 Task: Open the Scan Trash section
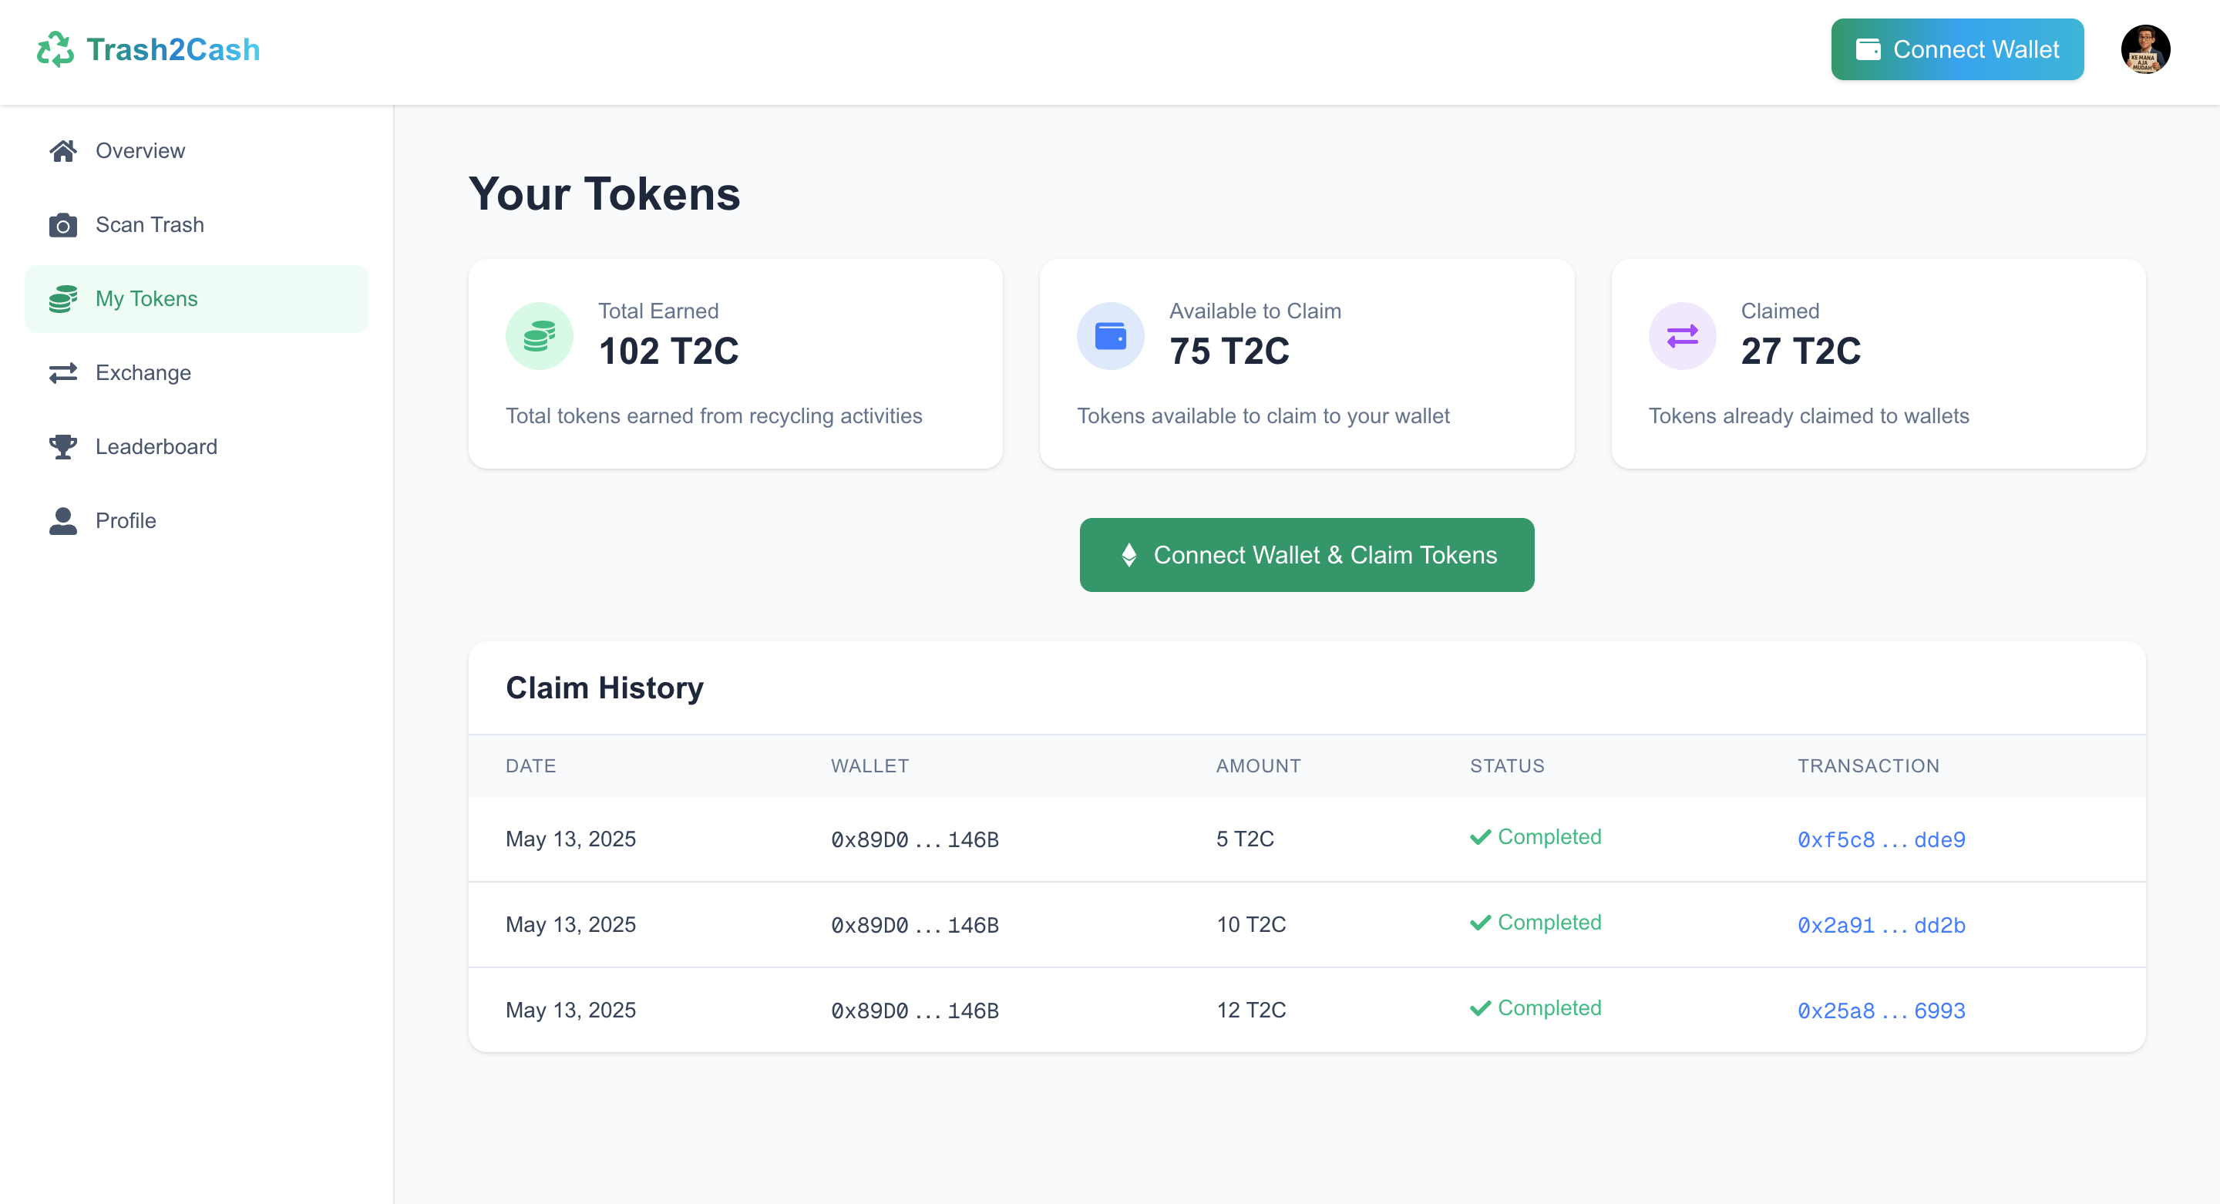[x=149, y=225]
